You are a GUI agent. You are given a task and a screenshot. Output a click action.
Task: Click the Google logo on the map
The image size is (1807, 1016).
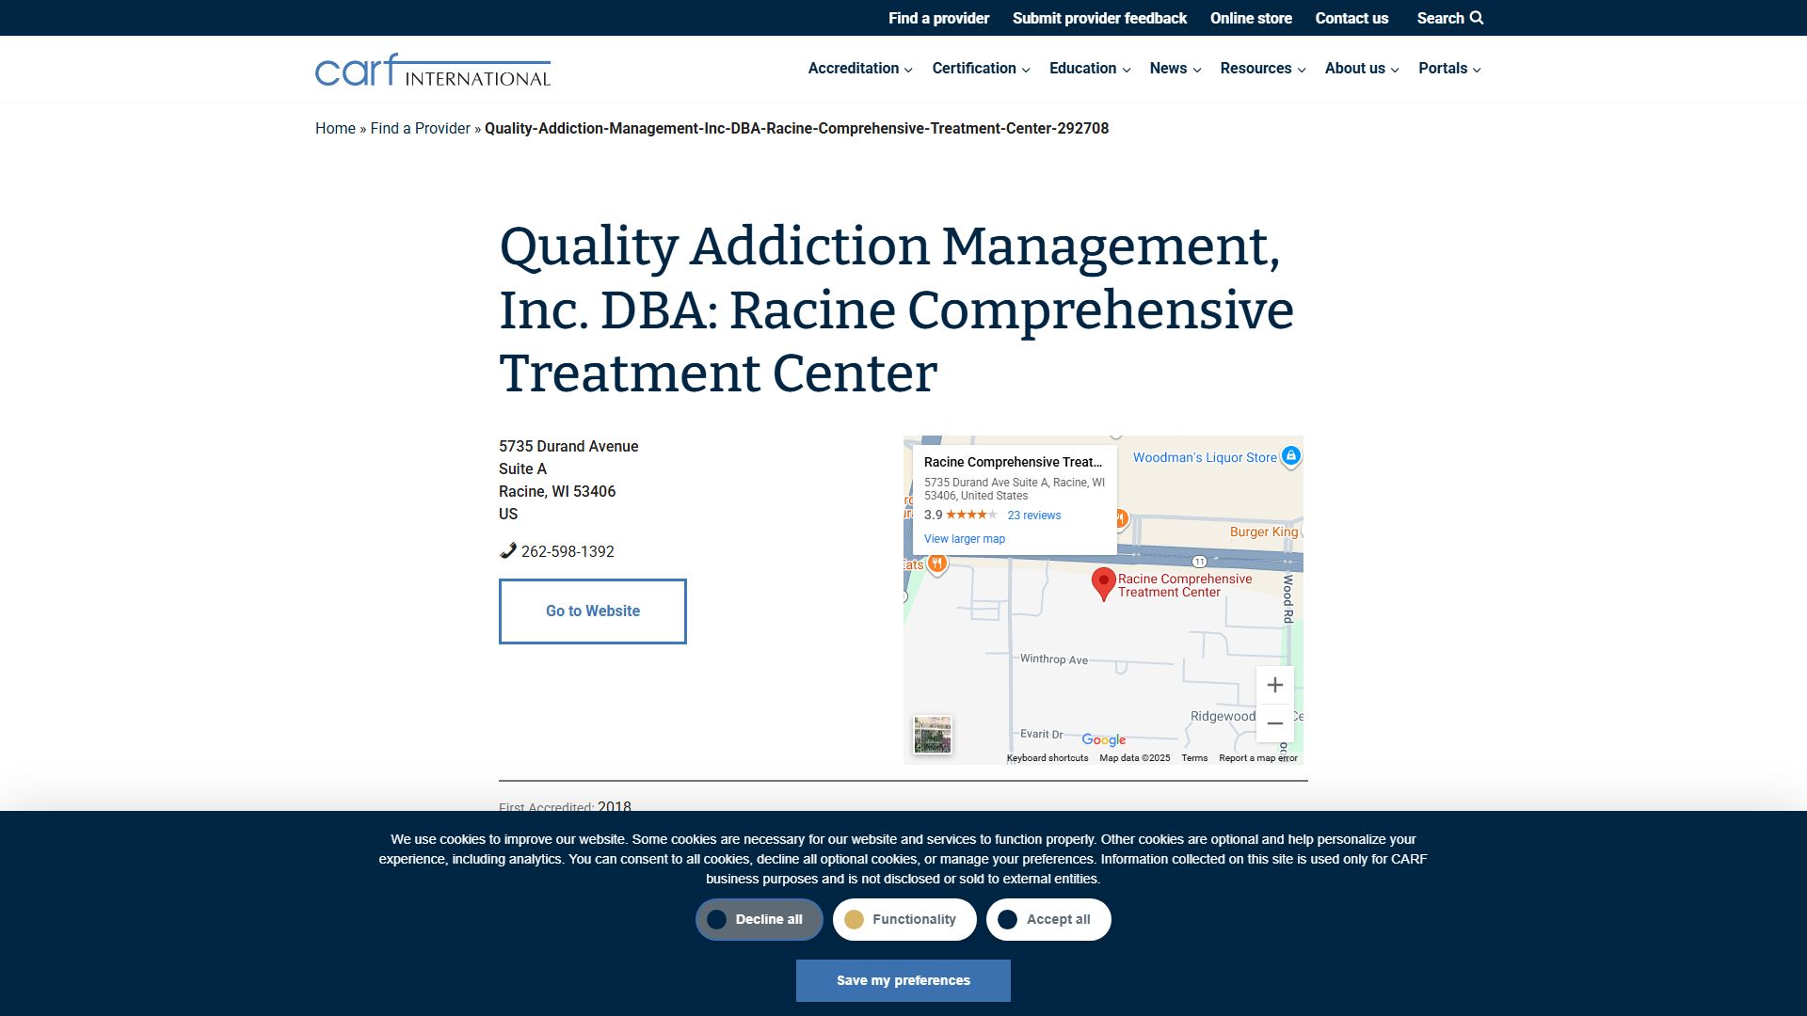pos(1103,740)
